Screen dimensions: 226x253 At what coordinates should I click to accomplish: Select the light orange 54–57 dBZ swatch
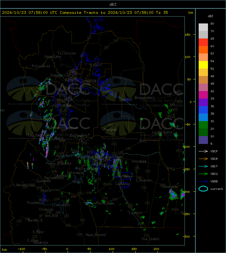[x=203, y=57]
